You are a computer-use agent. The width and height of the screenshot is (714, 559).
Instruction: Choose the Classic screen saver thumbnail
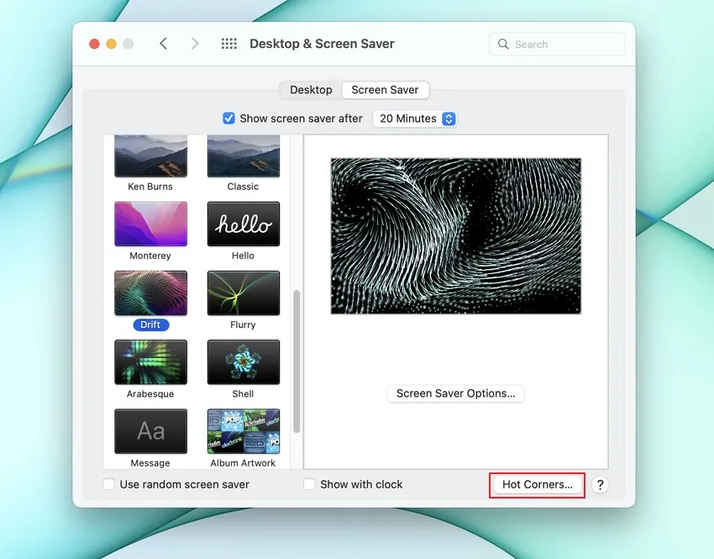click(244, 156)
